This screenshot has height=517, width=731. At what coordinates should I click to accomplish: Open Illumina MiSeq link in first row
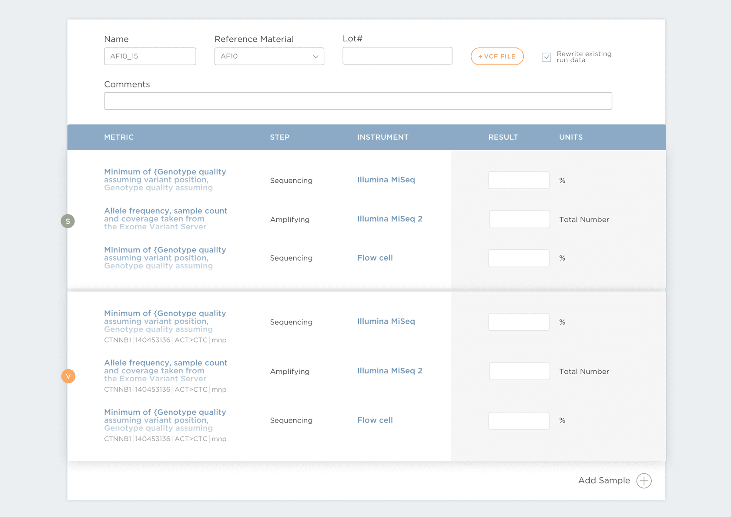tap(386, 180)
